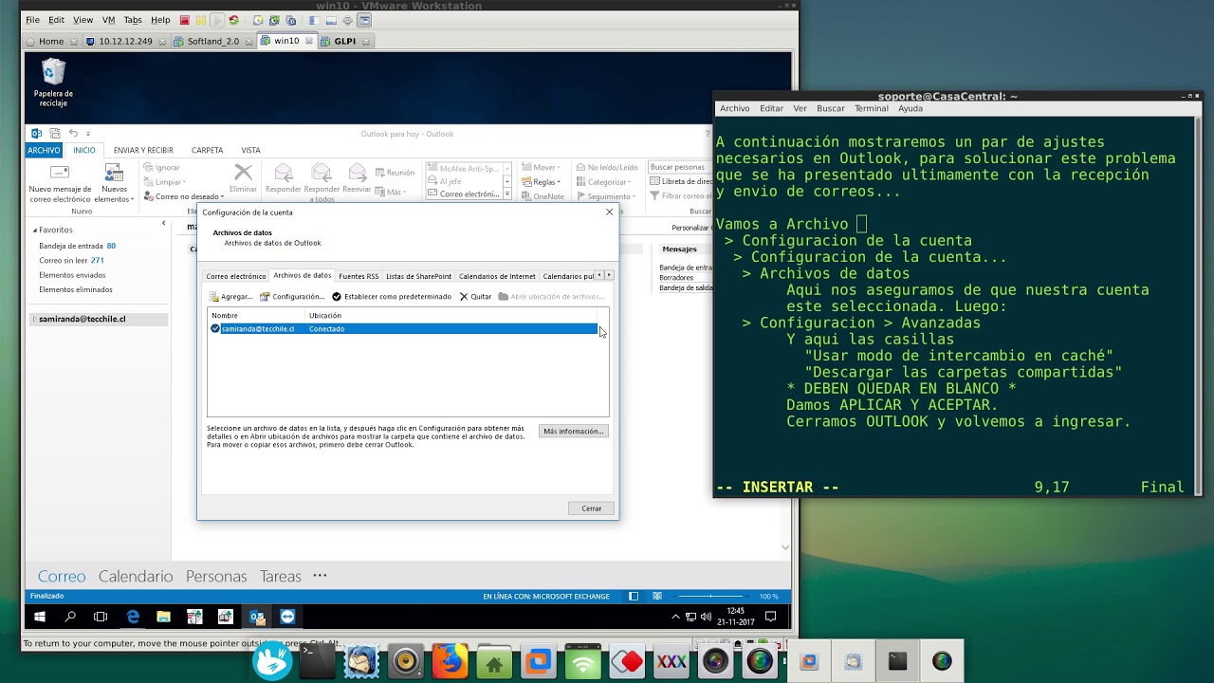This screenshot has width=1214, height=683.
Task: Open Edge from the Windows taskbar
Action: point(133,617)
